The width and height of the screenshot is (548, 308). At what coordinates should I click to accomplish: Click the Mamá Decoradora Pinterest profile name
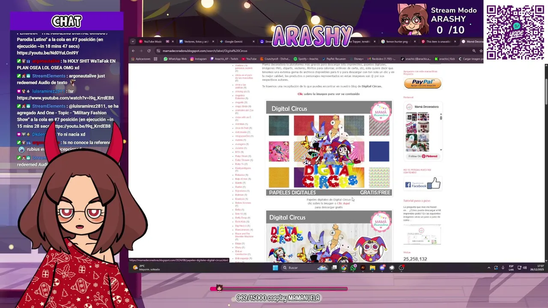click(426, 107)
